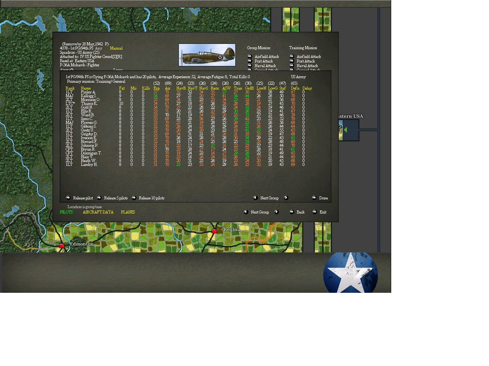The width and height of the screenshot is (489, 366).
Task: Select pilot Heath W.
Action: click(88, 161)
